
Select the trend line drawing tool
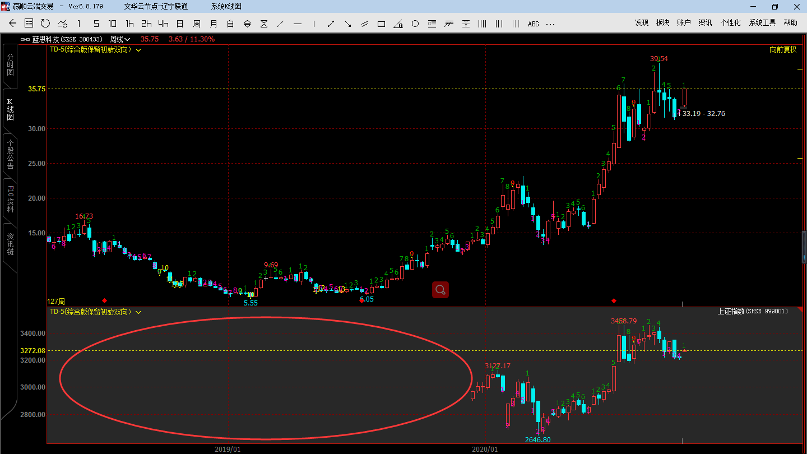click(281, 24)
